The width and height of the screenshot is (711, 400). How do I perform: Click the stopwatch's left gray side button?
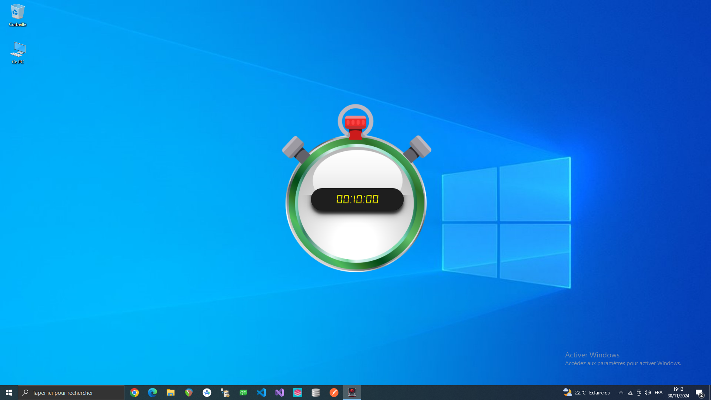point(293,147)
